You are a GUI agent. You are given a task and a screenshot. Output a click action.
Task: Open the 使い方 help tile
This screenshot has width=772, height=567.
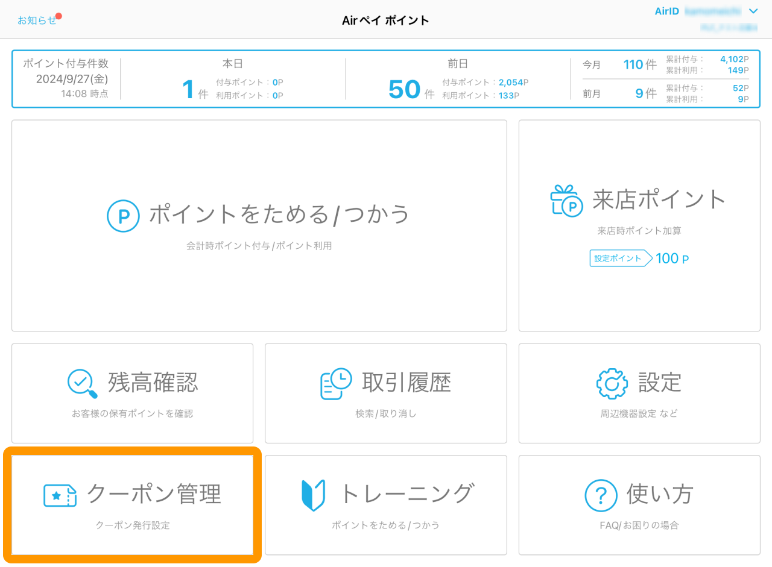point(639,505)
